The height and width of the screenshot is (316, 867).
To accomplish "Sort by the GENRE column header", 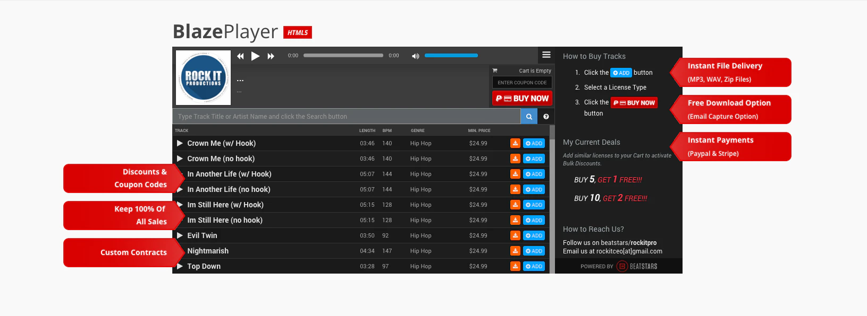I will point(418,130).
